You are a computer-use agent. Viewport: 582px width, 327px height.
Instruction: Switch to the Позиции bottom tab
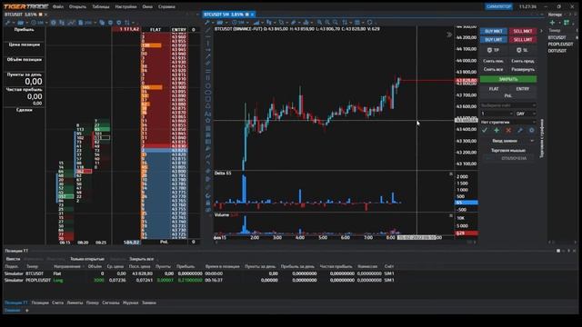pos(40,302)
